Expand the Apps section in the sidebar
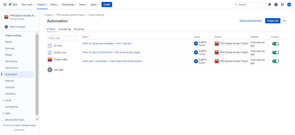This screenshot has height=135, width=295. coord(3,113)
